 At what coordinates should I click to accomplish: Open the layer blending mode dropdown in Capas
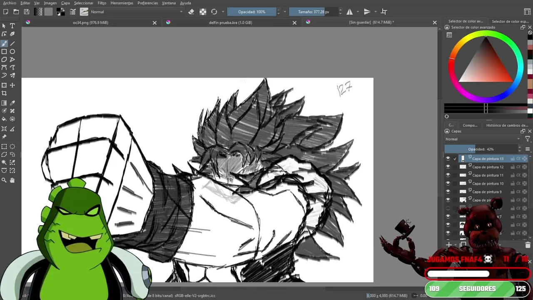483,139
